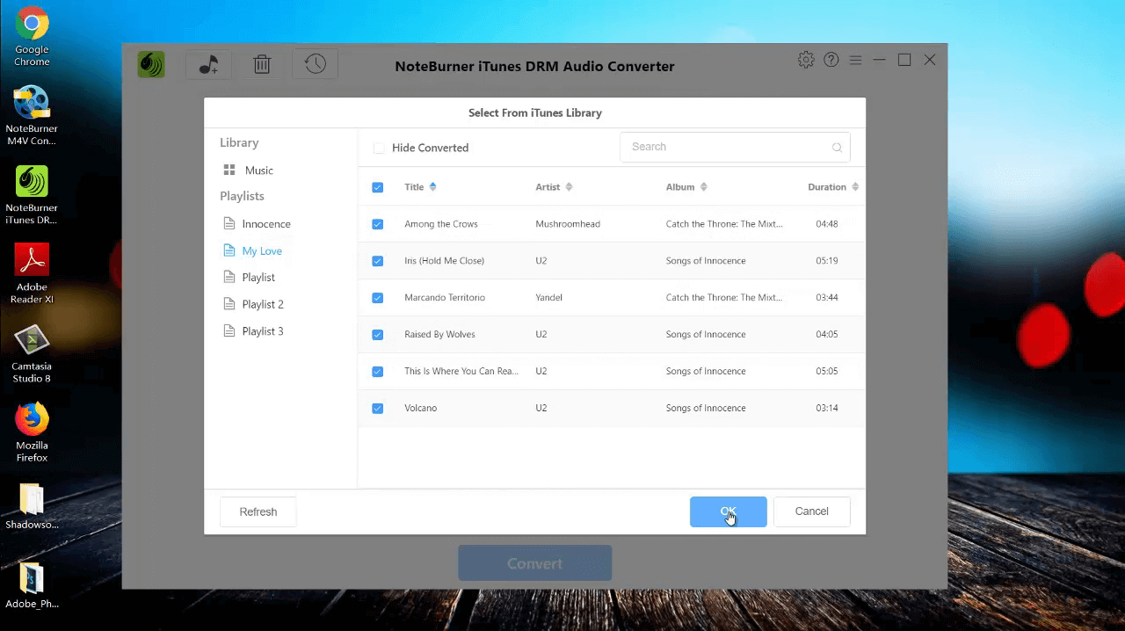The image size is (1125, 631).
Task: Click the help question mark icon
Action: (831, 60)
